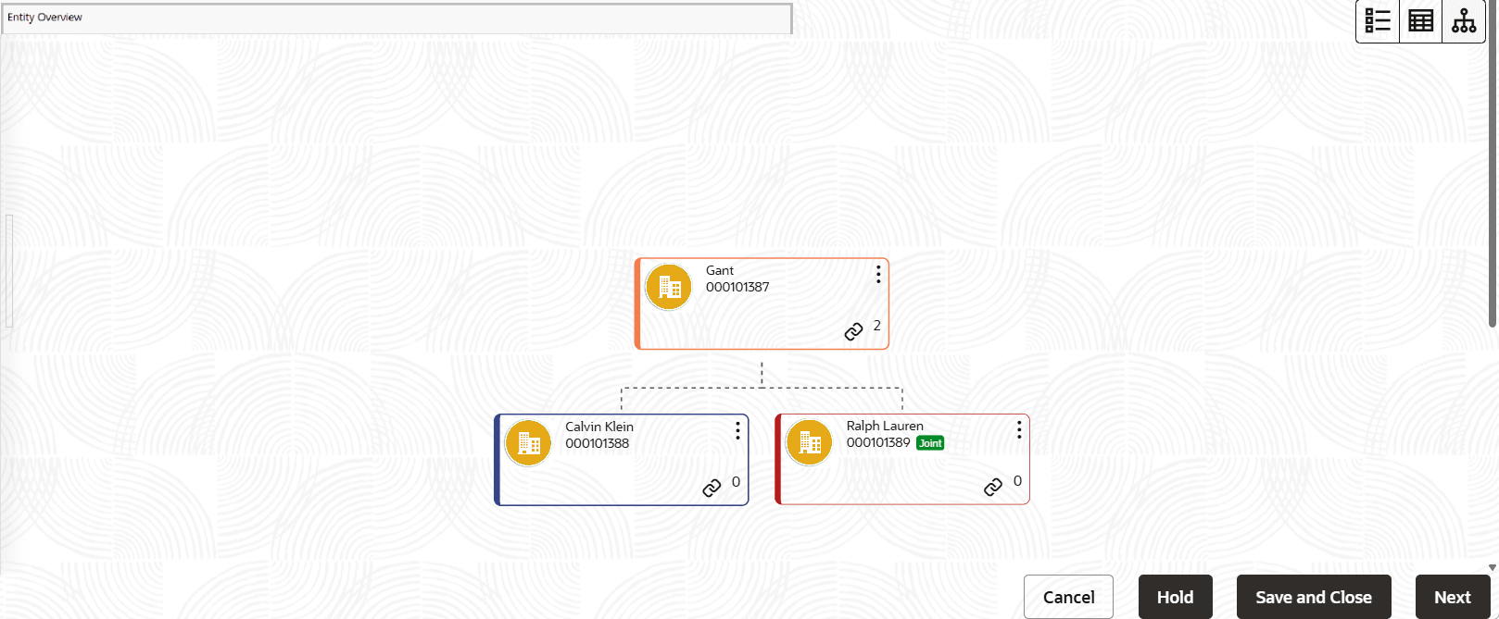Click link icon on Ralph Lauren card
Image resolution: width=1499 pixels, height=619 pixels.
(x=993, y=487)
